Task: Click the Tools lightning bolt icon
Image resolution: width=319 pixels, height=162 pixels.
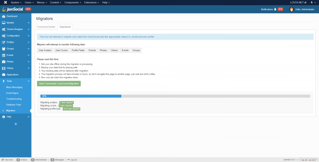Action: point(4,81)
